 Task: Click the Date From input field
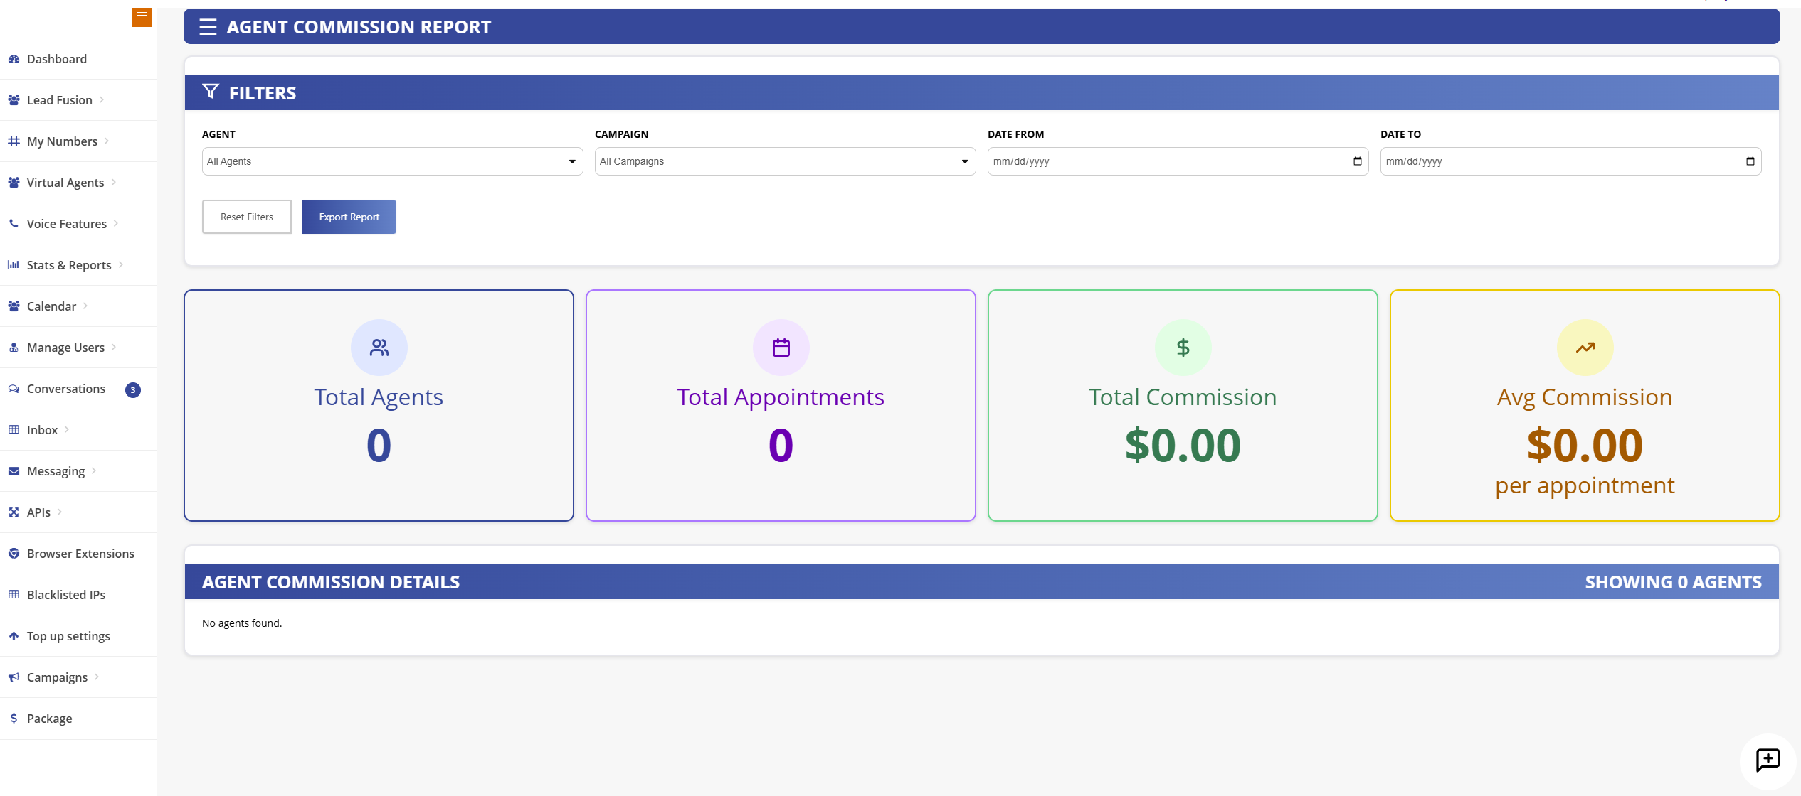click(1167, 161)
